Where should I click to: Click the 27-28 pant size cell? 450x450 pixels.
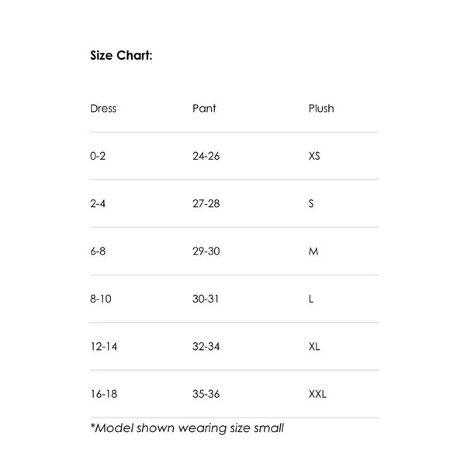point(206,204)
